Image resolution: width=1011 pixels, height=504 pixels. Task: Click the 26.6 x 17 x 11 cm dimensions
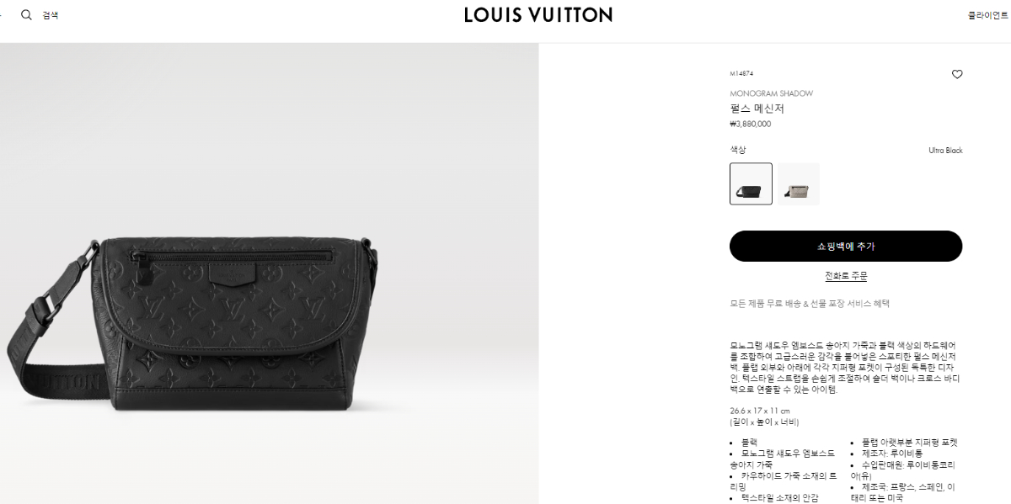click(760, 411)
